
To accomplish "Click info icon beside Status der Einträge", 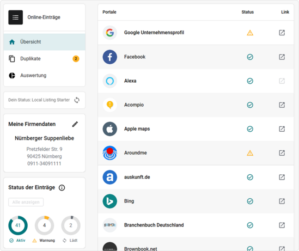I will [x=62, y=188].
